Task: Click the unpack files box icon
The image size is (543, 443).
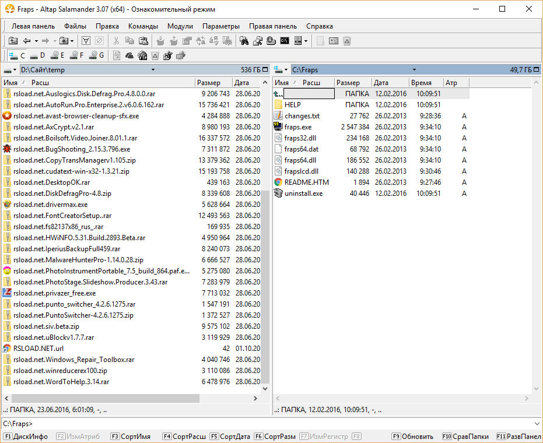Action: pyautogui.click(x=173, y=41)
